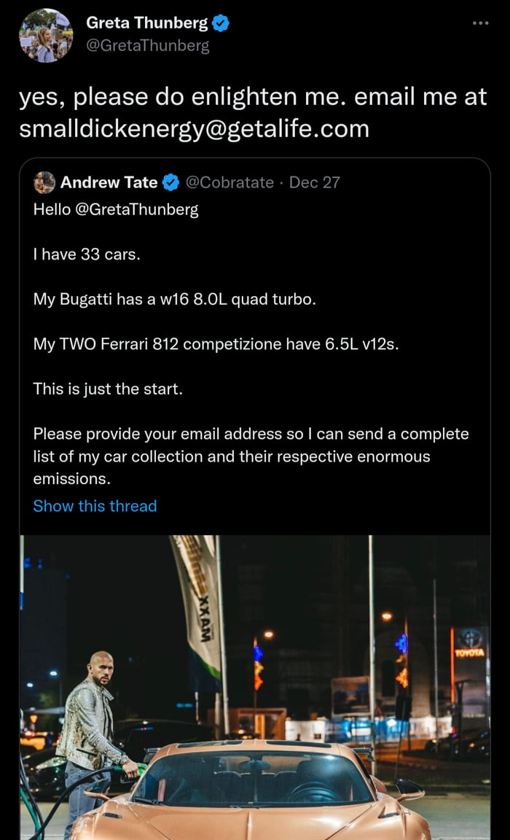Screen dimensions: 510x840
Task: Click the @GretaThunberg mention after Hello
Action: click(x=137, y=210)
